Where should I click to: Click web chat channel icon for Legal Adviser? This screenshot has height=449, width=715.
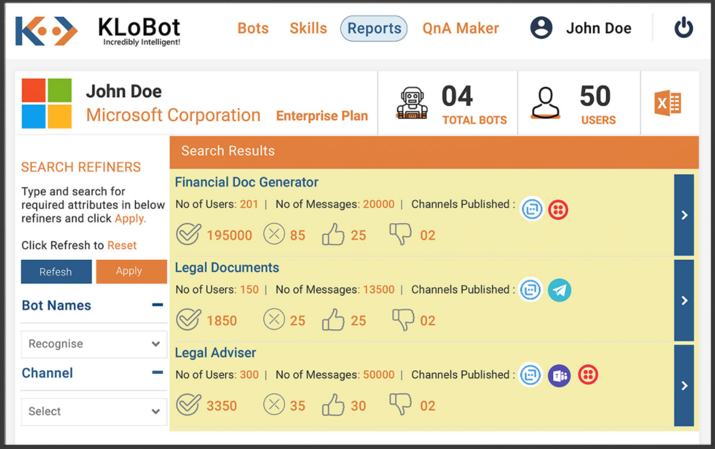(x=530, y=376)
